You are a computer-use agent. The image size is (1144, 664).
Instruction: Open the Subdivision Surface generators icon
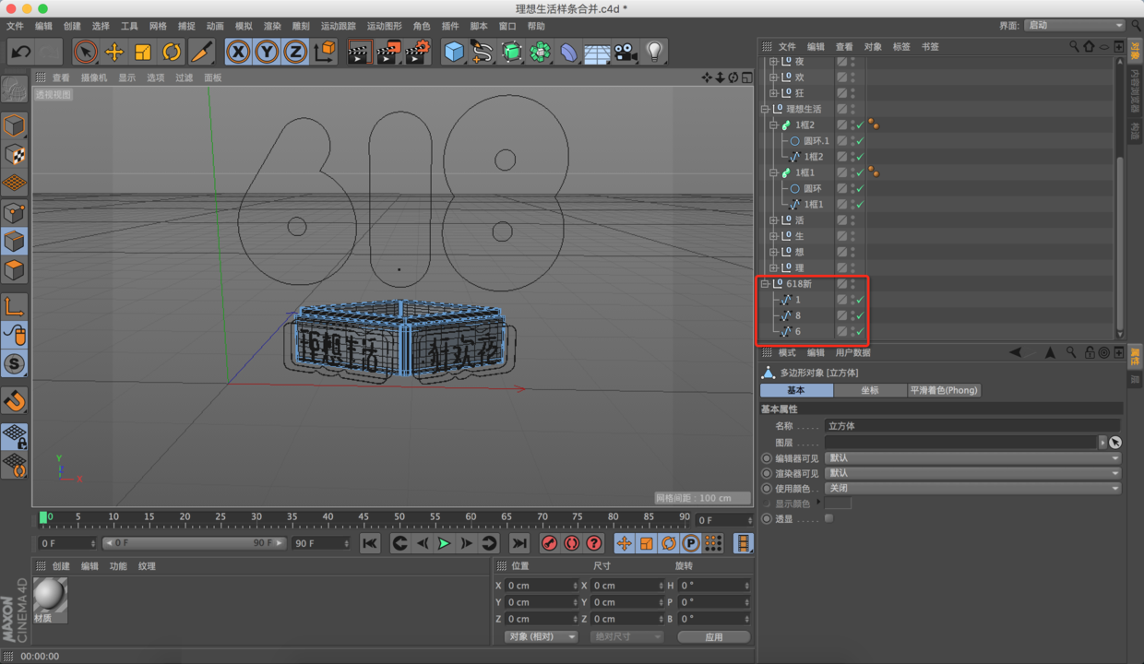pyautogui.click(x=511, y=52)
